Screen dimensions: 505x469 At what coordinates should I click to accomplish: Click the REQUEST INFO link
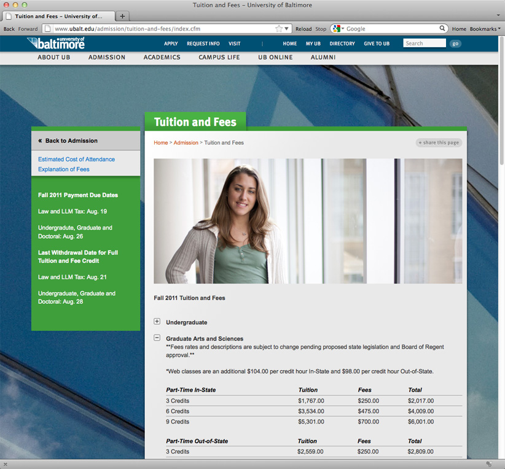coord(203,44)
